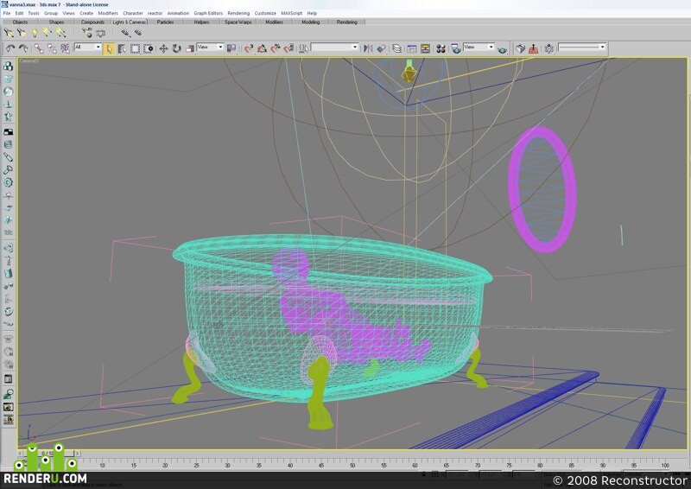691x489 pixels.
Task: Toggle Angle Snap on the toolbar
Action: (x=263, y=48)
